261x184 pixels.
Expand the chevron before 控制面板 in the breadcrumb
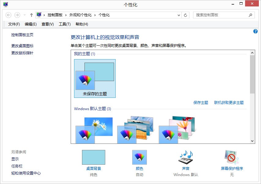pyautogui.click(x=44, y=15)
